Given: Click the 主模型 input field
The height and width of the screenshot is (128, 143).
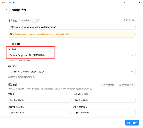Looking at the screenshot, I should (x=39, y=100).
